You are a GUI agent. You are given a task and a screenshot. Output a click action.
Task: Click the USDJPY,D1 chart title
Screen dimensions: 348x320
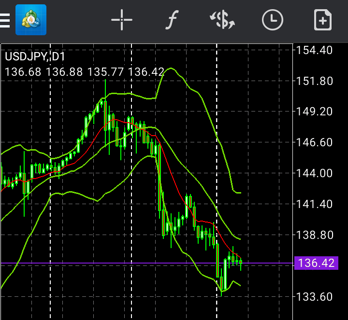click(x=35, y=56)
